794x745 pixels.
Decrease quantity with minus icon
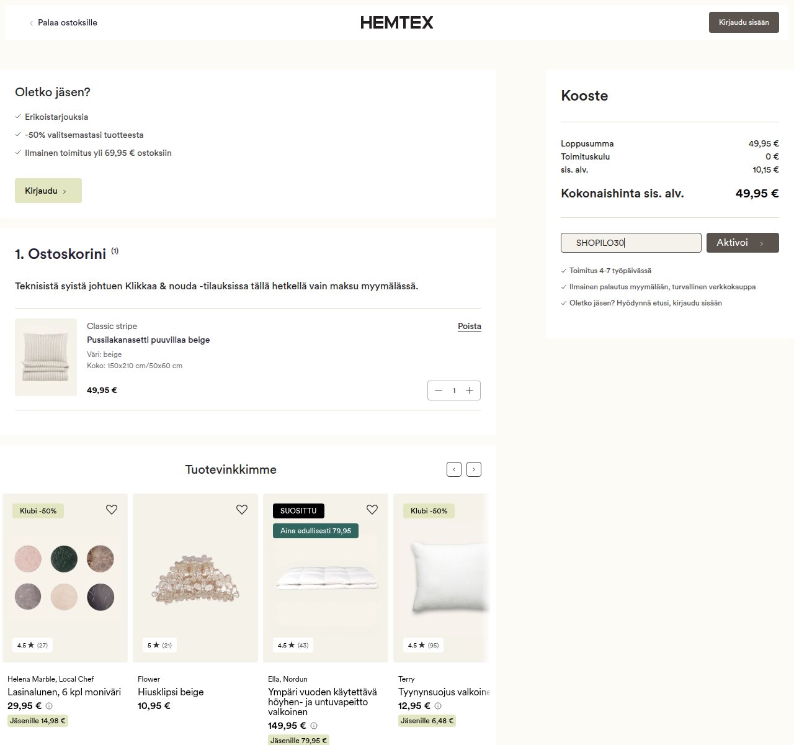point(439,391)
